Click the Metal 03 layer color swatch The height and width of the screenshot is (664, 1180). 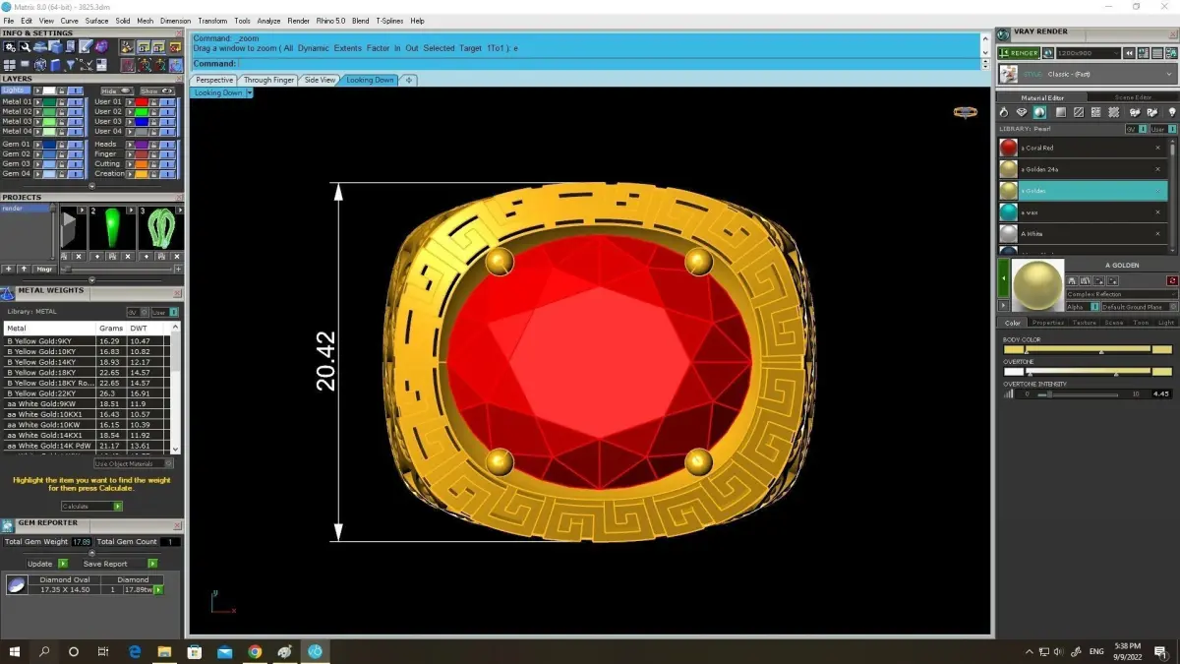[x=49, y=121]
